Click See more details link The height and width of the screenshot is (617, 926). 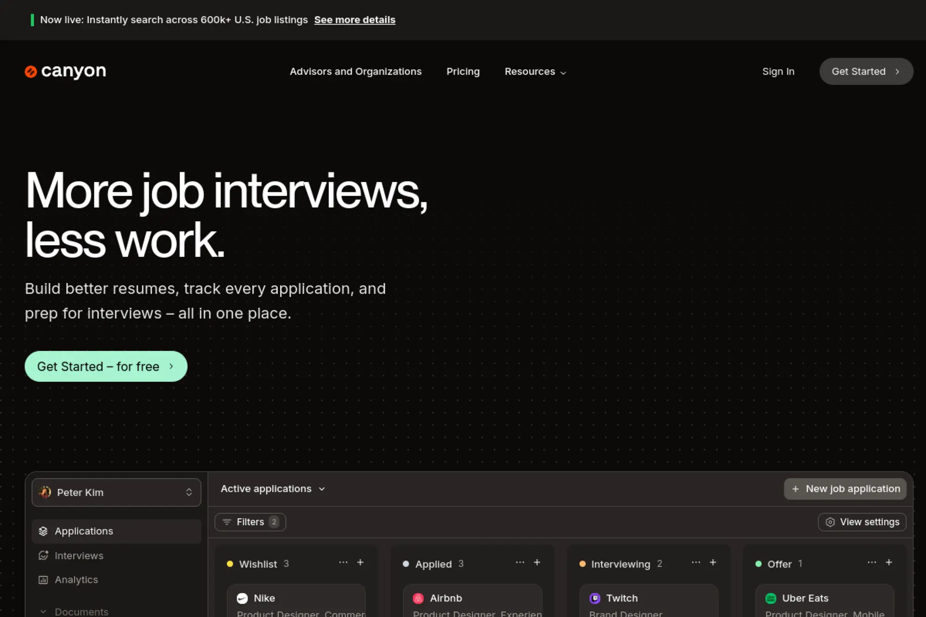(x=355, y=20)
